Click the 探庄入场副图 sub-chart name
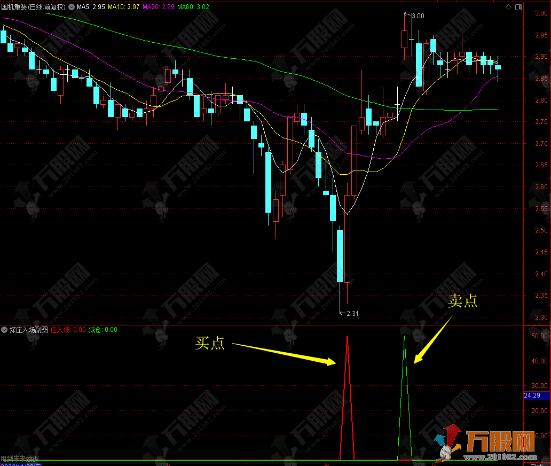 28,330
